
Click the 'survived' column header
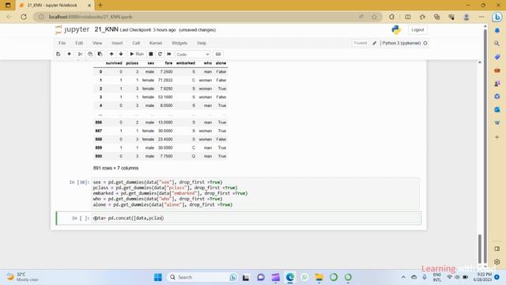[114, 63]
